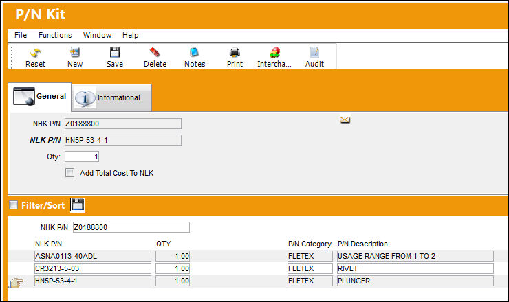Switch to the General tab

[x=39, y=97]
